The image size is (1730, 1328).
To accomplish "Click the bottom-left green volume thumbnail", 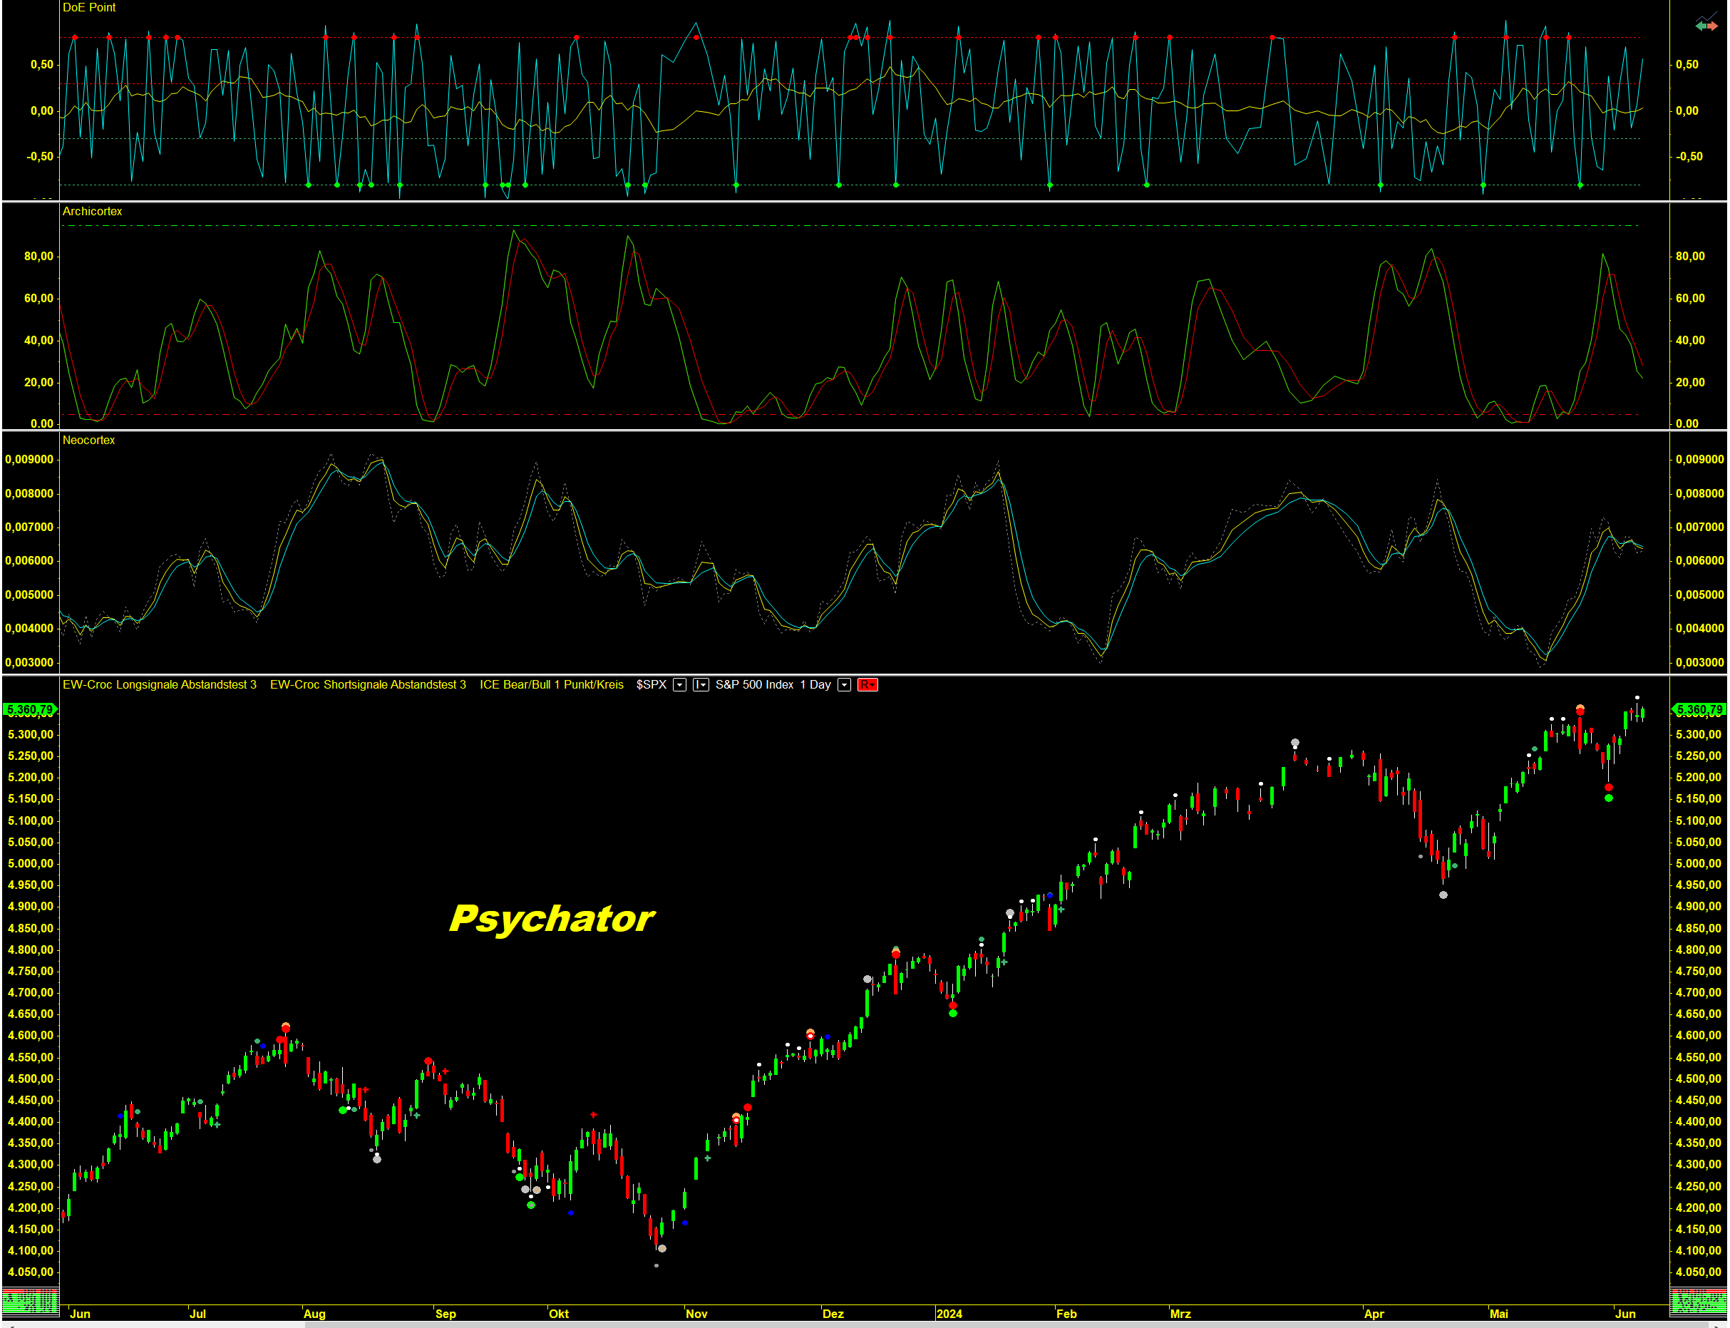I will [x=29, y=1300].
